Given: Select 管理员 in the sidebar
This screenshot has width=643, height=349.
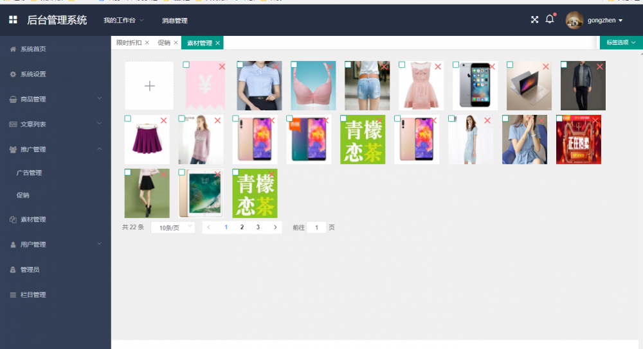Looking at the screenshot, I should point(30,269).
